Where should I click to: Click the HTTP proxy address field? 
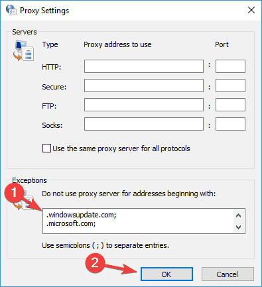pyautogui.click(x=144, y=66)
